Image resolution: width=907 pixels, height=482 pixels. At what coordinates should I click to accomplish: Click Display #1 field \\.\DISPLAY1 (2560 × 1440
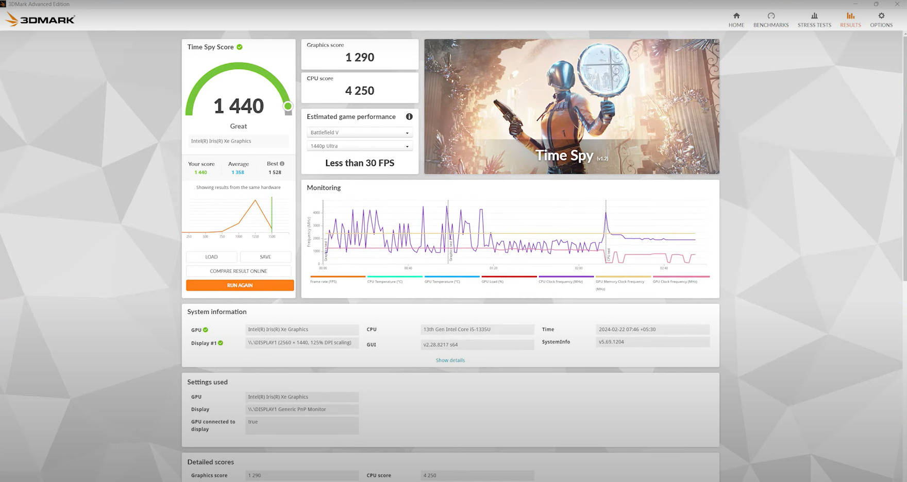302,342
